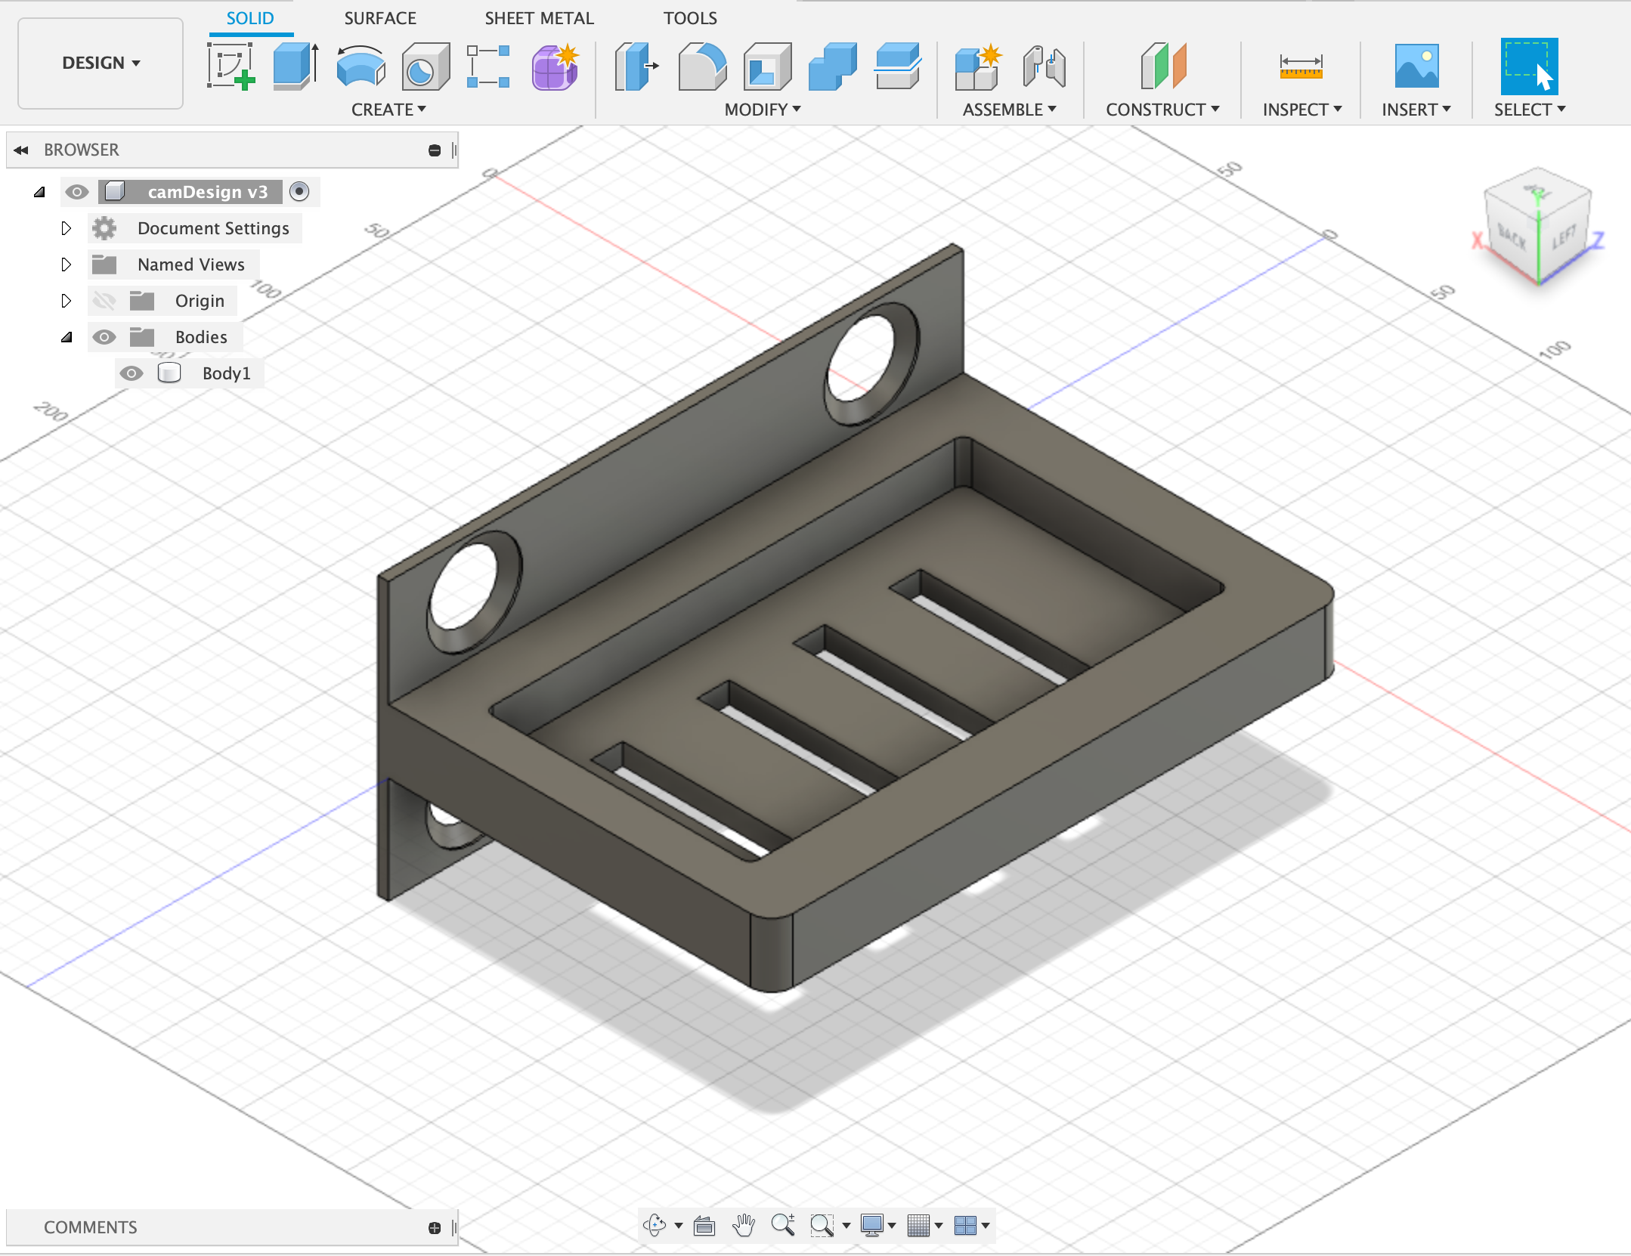Click the Joint tool icon
This screenshot has width=1631, height=1256.
tap(1044, 67)
